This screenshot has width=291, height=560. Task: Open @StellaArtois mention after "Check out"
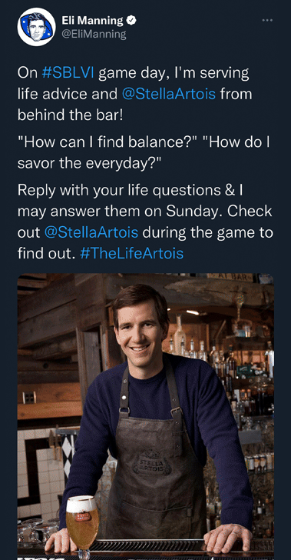tap(91, 232)
